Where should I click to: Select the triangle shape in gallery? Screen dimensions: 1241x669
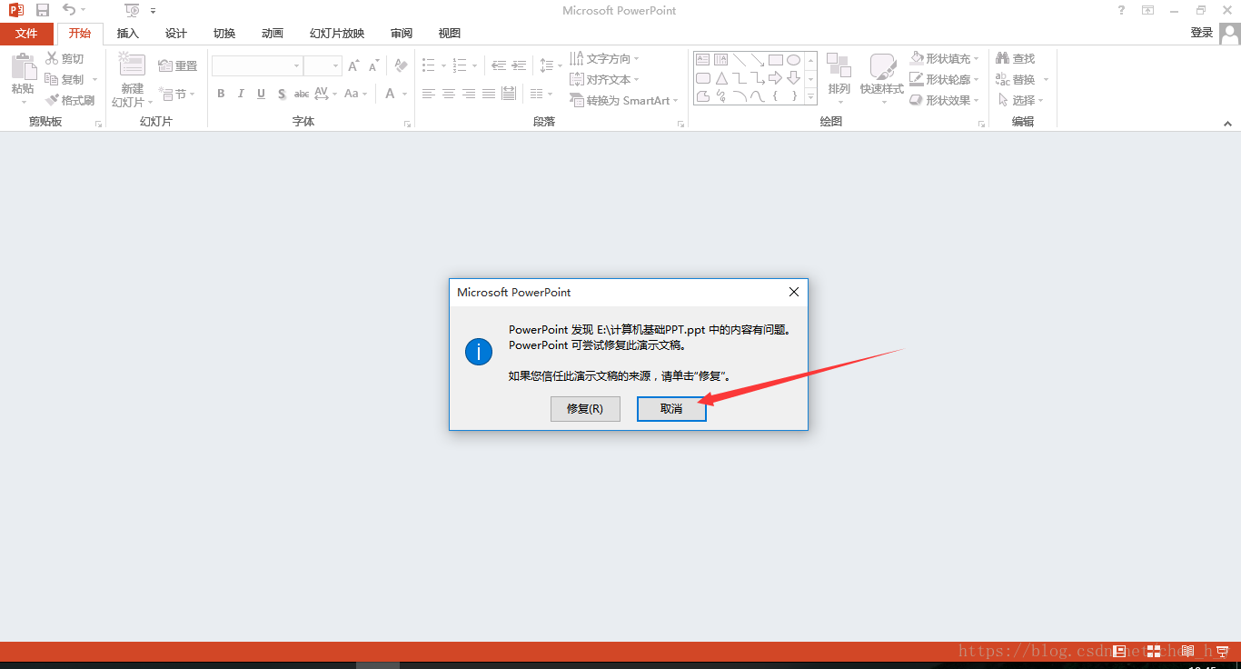pos(720,78)
